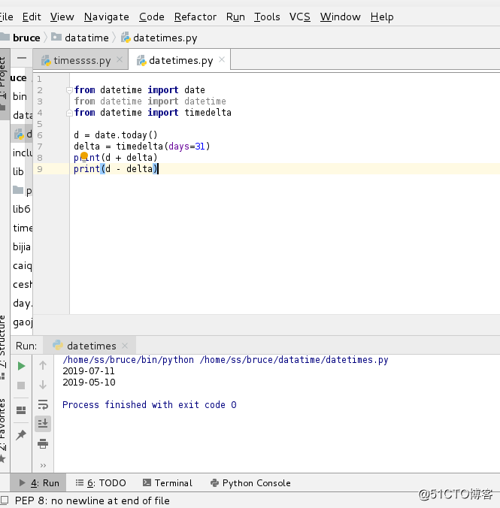This screenshot has height=508, width=500.
Task: Click the python interpreter path link in output
Action: [x=128, y=360]
